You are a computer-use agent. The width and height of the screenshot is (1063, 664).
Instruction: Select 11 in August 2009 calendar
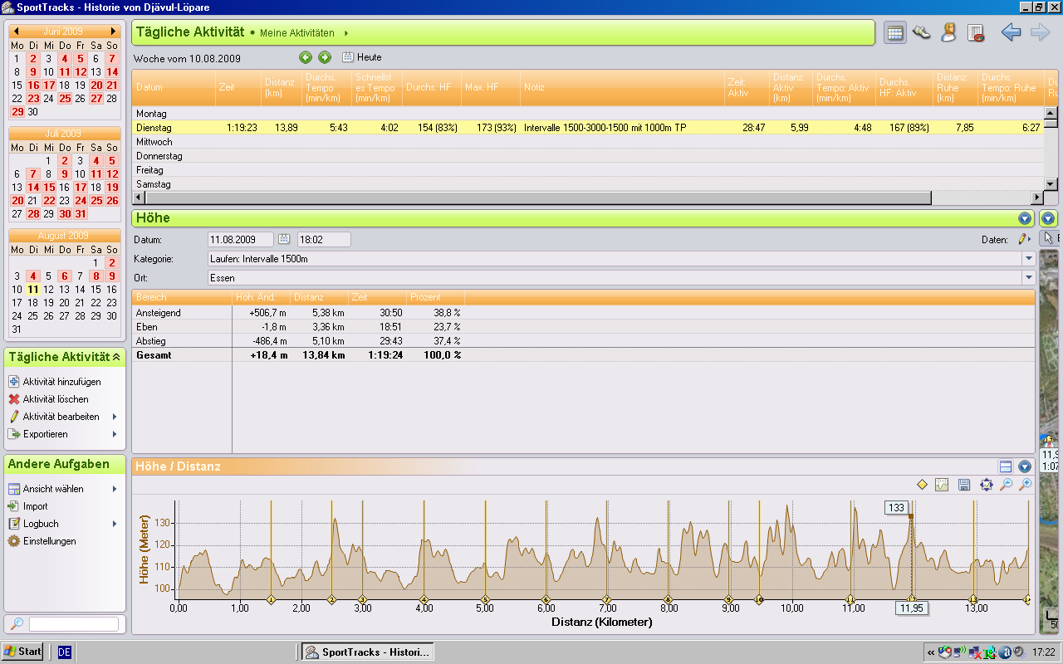coord(33,290)
